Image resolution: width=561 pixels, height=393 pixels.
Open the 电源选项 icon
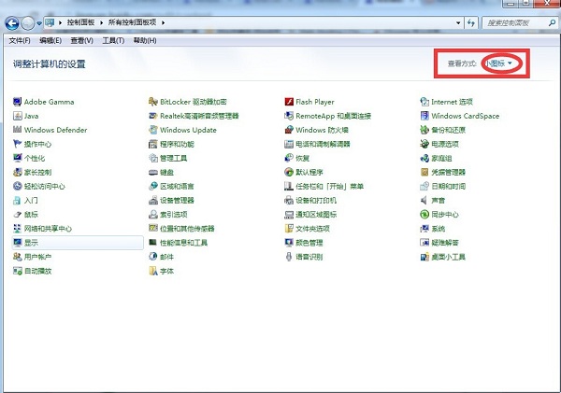[424, 144]
